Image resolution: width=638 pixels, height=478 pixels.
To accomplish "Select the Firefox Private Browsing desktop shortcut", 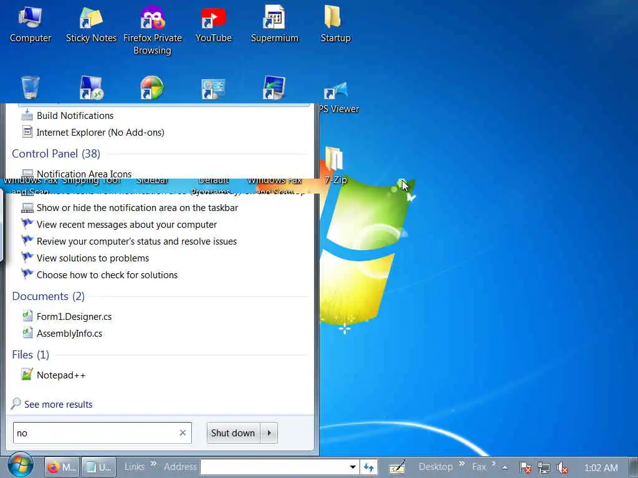I will click(x=153, y=30).
